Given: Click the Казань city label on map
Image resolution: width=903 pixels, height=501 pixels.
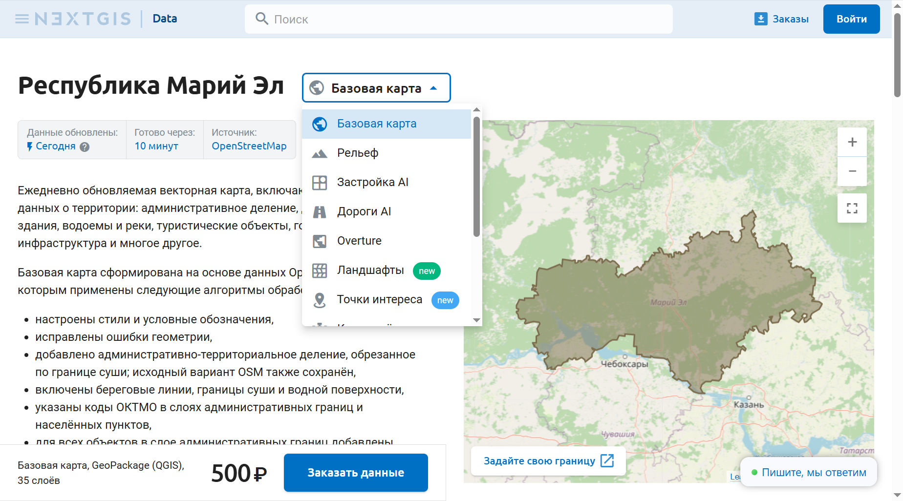Looking at the screenshot, I should 749,405.
